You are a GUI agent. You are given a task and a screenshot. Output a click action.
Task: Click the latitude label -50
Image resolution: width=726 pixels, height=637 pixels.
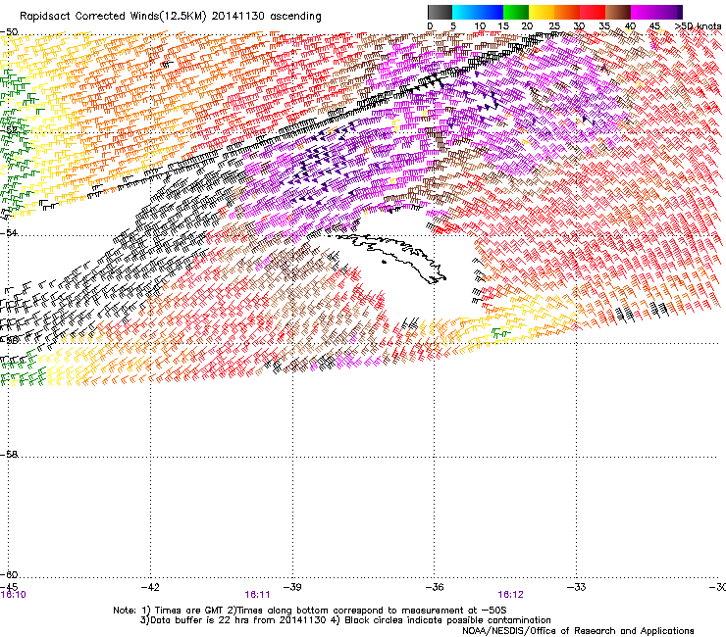click(9, 32)
